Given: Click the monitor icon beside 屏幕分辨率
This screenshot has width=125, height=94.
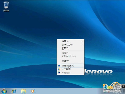Looking at the screenshot, I should [59, 66].
